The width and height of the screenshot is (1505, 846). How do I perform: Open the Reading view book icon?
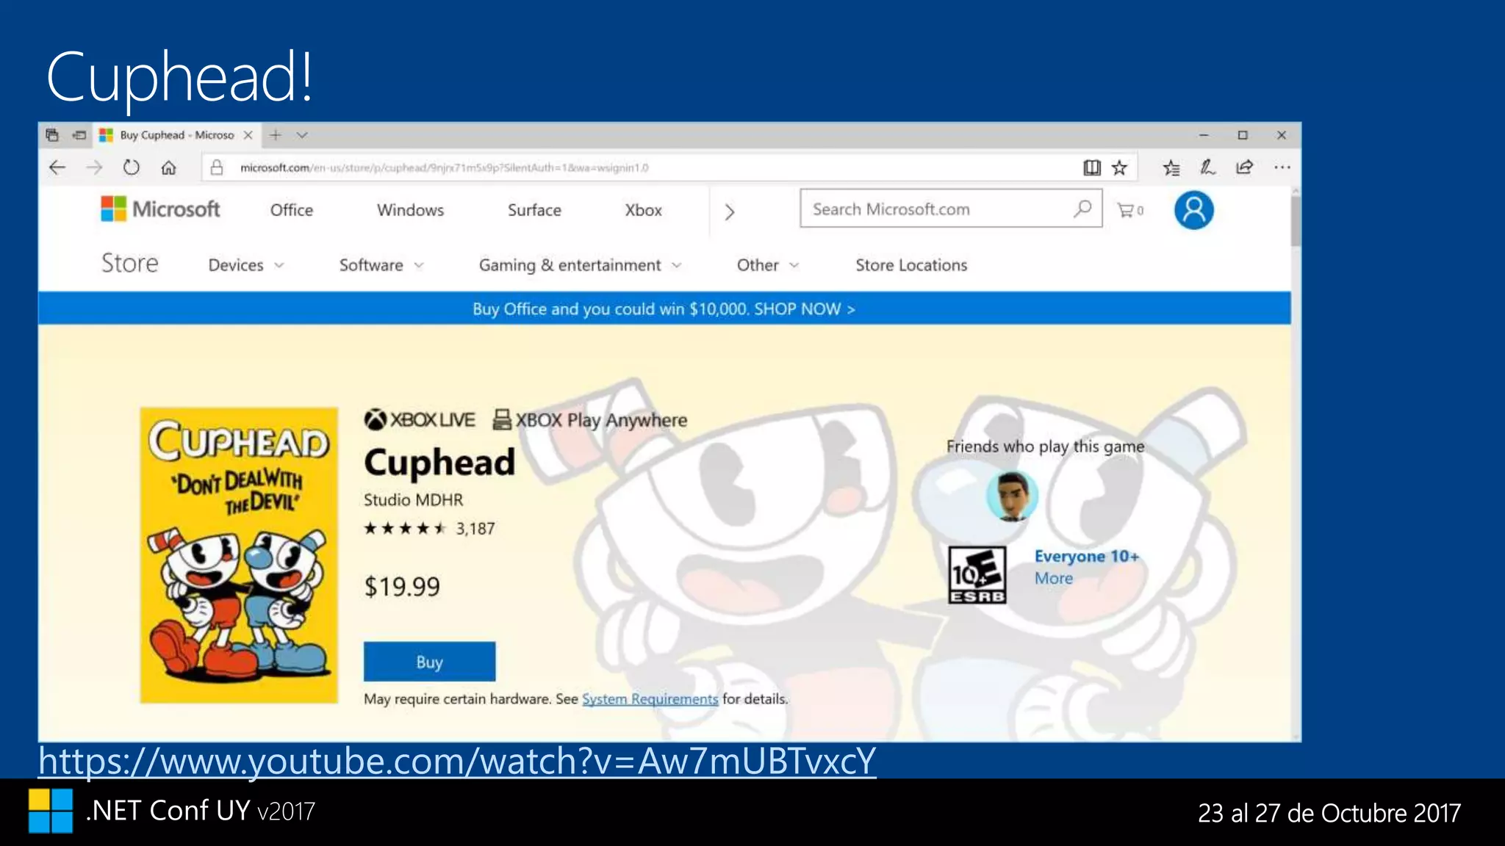(x=1092, y=167)
